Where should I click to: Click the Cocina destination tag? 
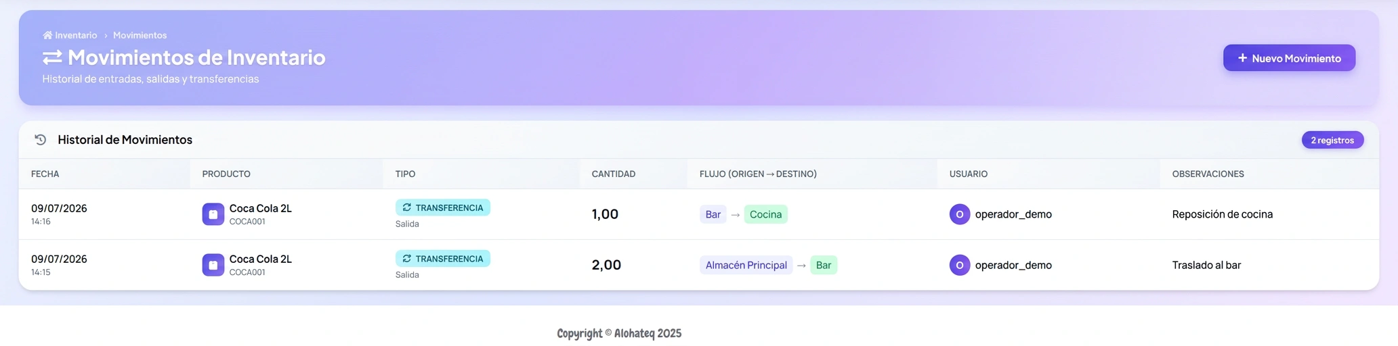[x=765, y=214]
